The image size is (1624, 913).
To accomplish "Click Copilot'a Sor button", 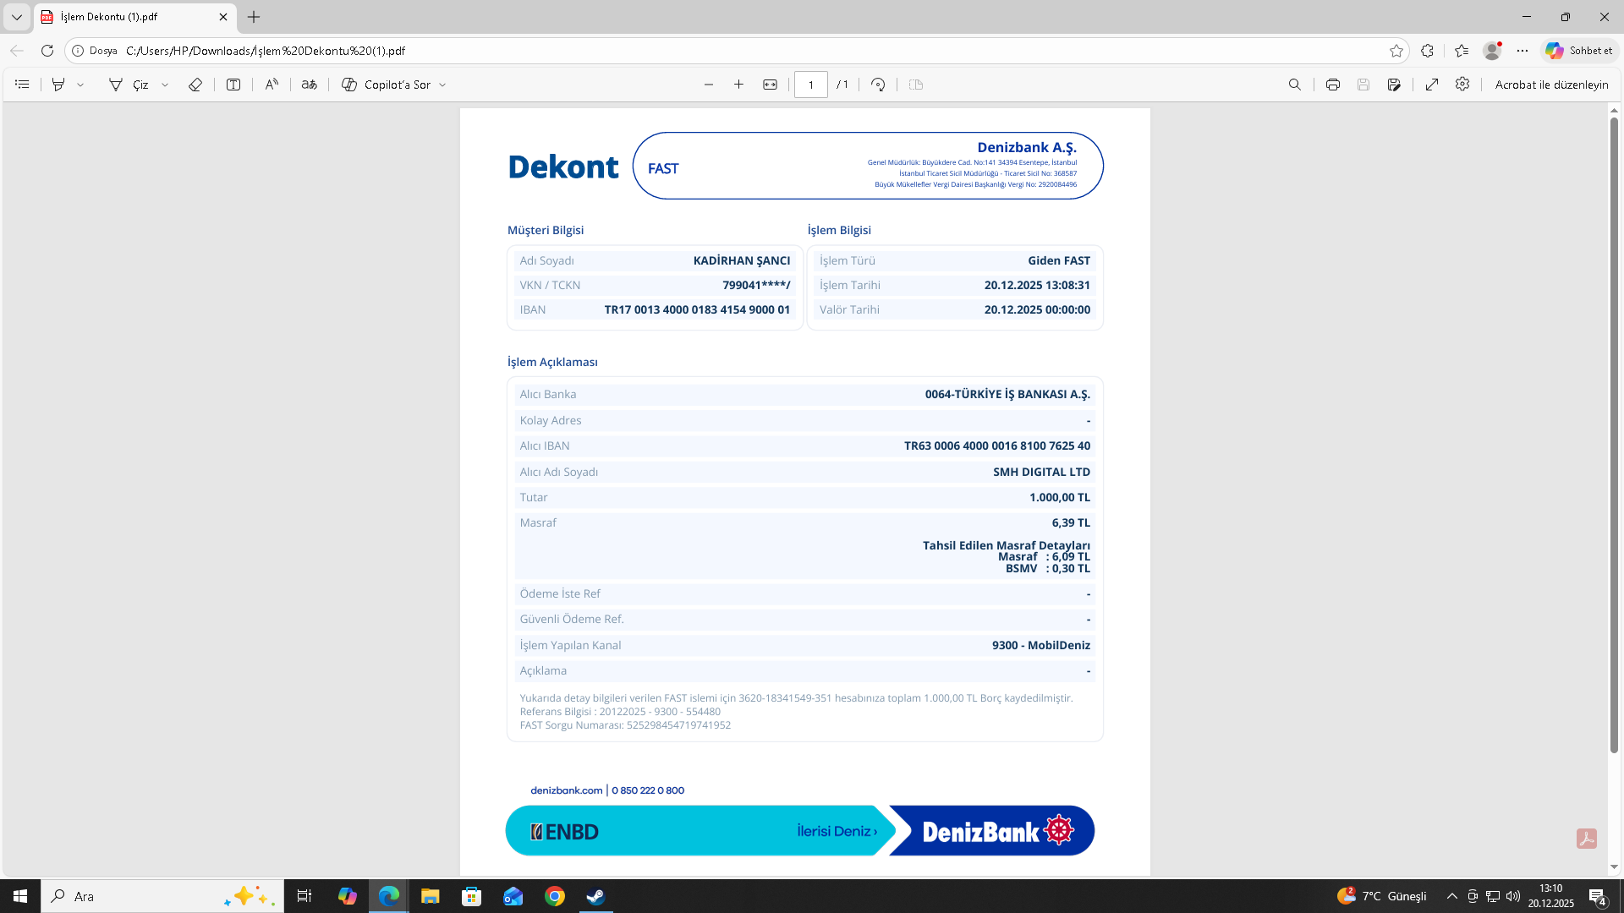I will click(x=386, y=85).
